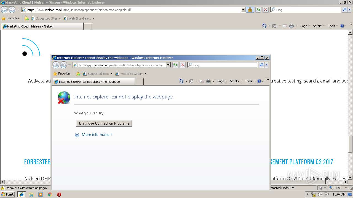Open Read Mail icon in main window

[x=285, y=26]
